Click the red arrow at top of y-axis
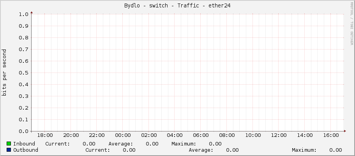The image size is (355, 156). (32, 12)
